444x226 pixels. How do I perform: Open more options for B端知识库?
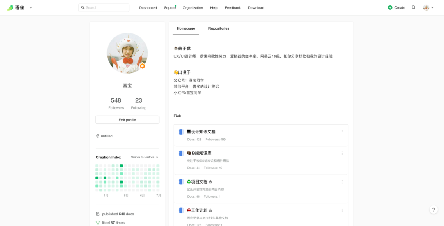342,154
